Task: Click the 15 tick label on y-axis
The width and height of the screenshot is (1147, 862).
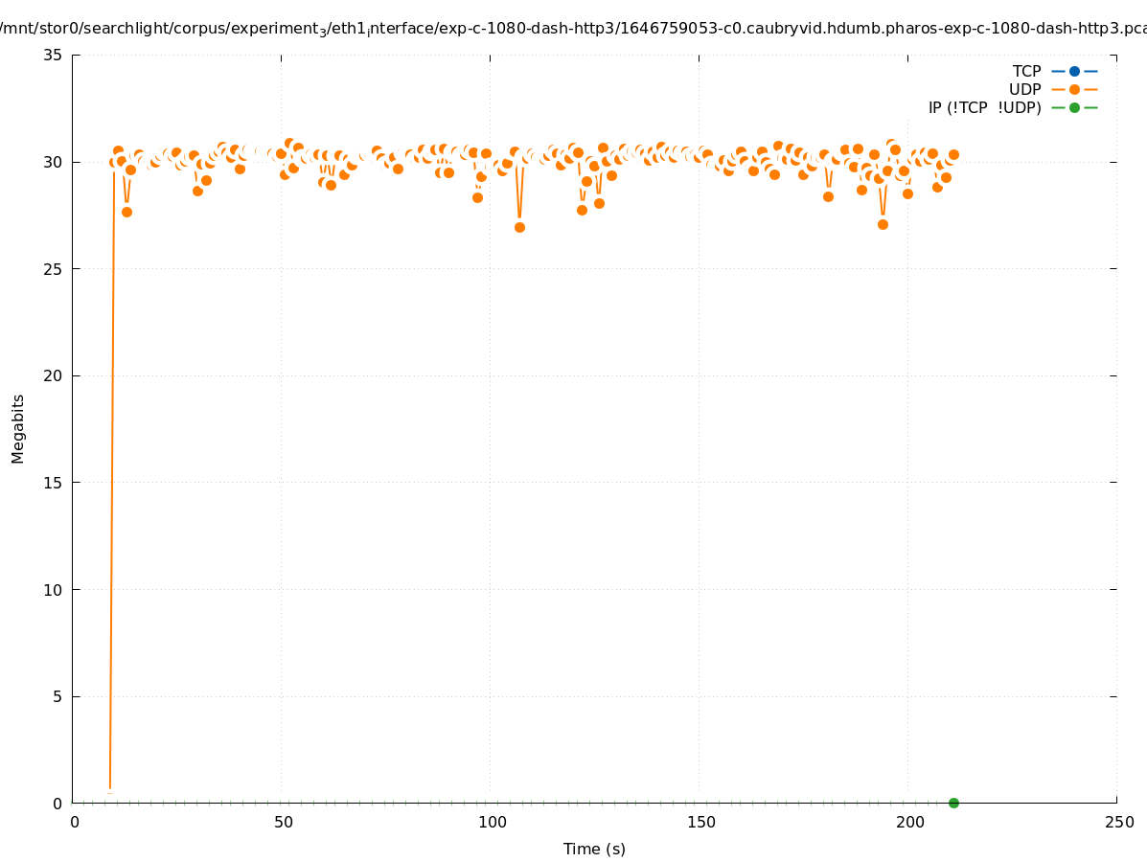Action: click(x=53, y=483)
